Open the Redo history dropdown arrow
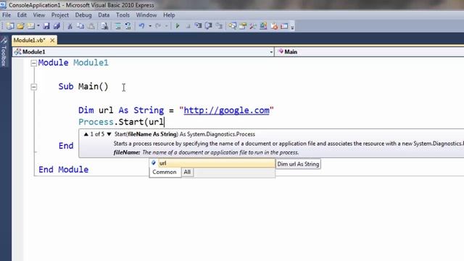 click(x=166, y=26)
